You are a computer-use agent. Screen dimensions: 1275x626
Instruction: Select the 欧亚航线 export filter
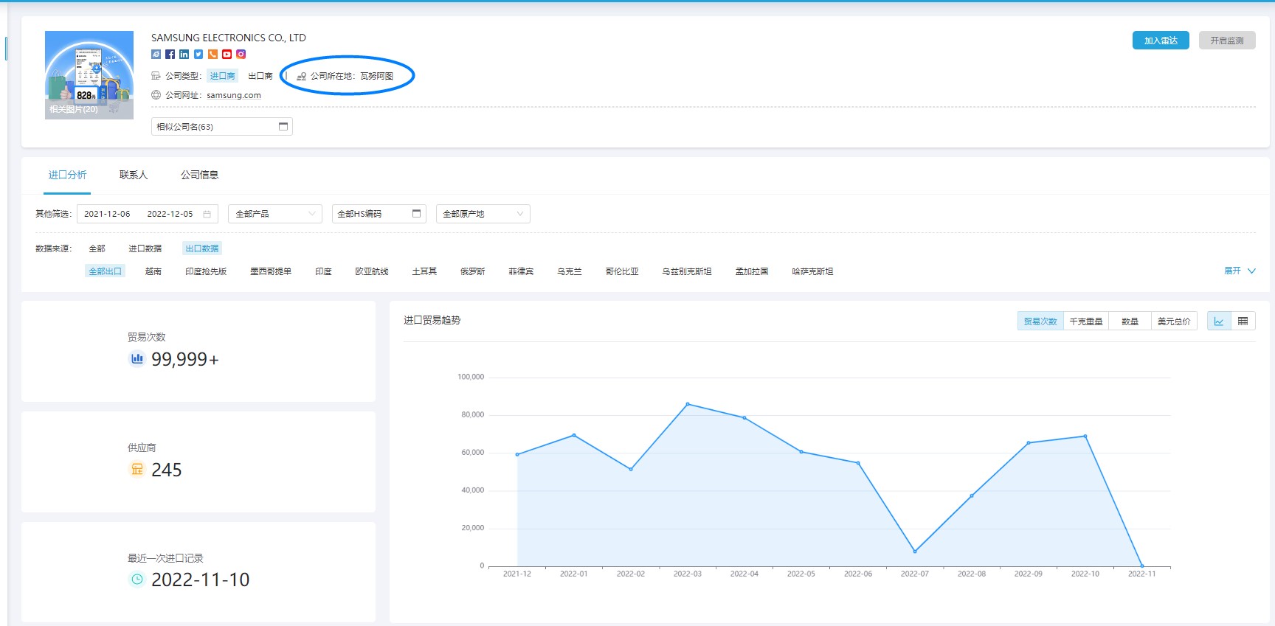coord(372,271)
